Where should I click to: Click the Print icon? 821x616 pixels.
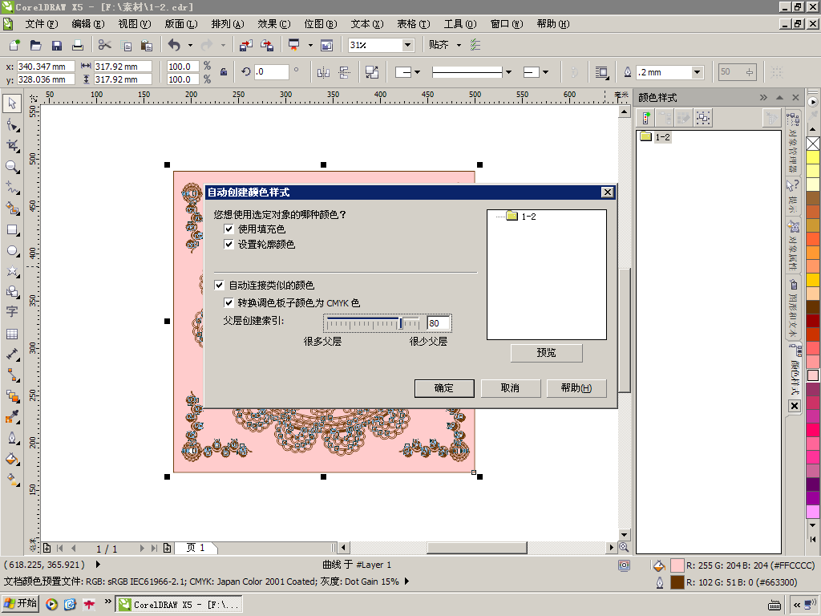[78, 45]
